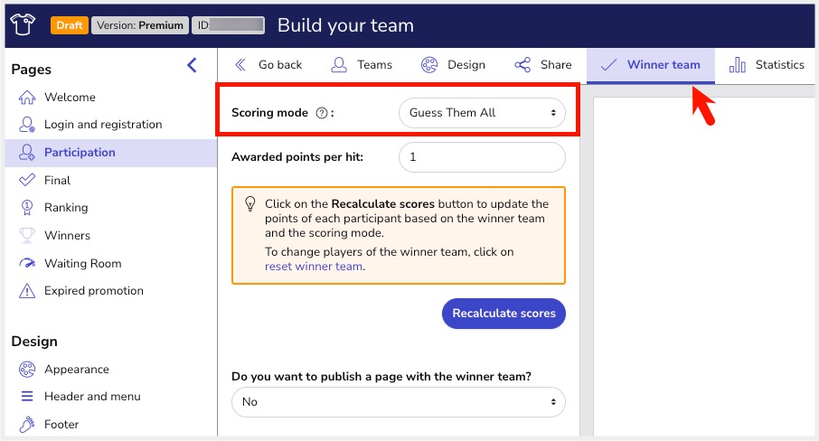Click the reset winner team link
Viewport: 819px width, 441px height.
[x=314, y=267]
